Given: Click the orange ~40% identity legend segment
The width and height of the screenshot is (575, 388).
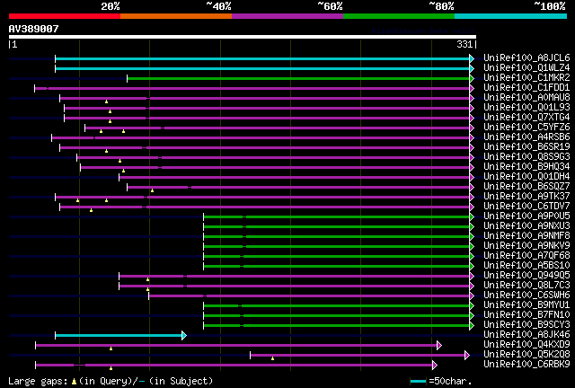Looking at the screenshot, I should 176,16.
